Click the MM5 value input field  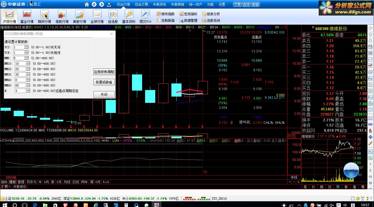(x=19, y=58)
